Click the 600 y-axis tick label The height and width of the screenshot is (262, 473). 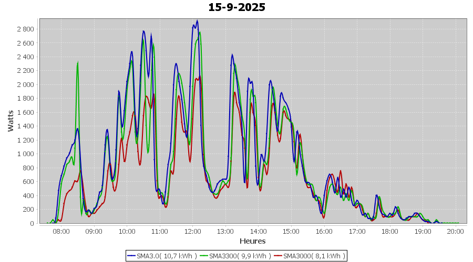click(28, 182)
